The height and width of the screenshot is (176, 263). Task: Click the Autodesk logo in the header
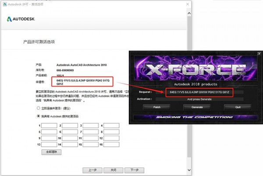(x=21, y=19)
